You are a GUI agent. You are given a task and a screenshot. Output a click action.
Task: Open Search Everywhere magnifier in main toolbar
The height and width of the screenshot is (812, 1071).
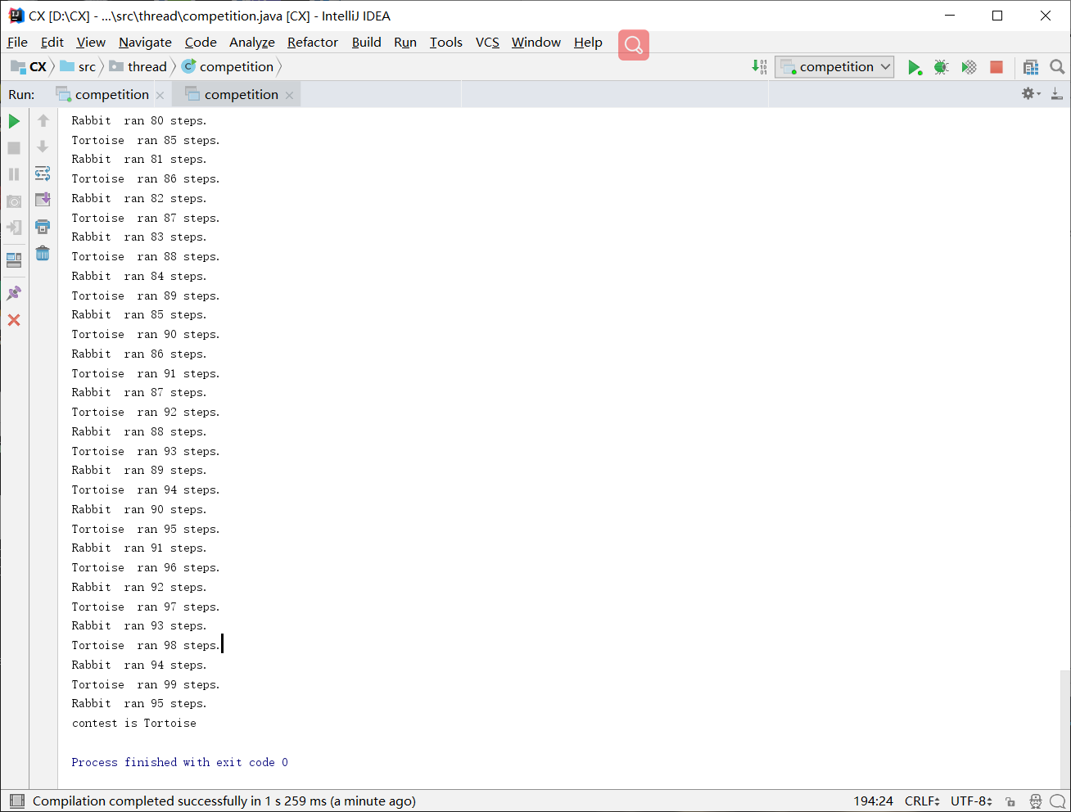1057,67
